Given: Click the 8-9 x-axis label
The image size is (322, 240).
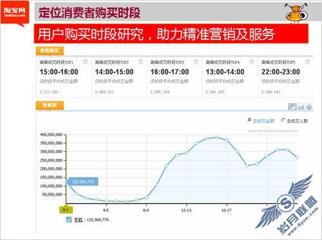Looking at the screenshot, I should 146,210.
